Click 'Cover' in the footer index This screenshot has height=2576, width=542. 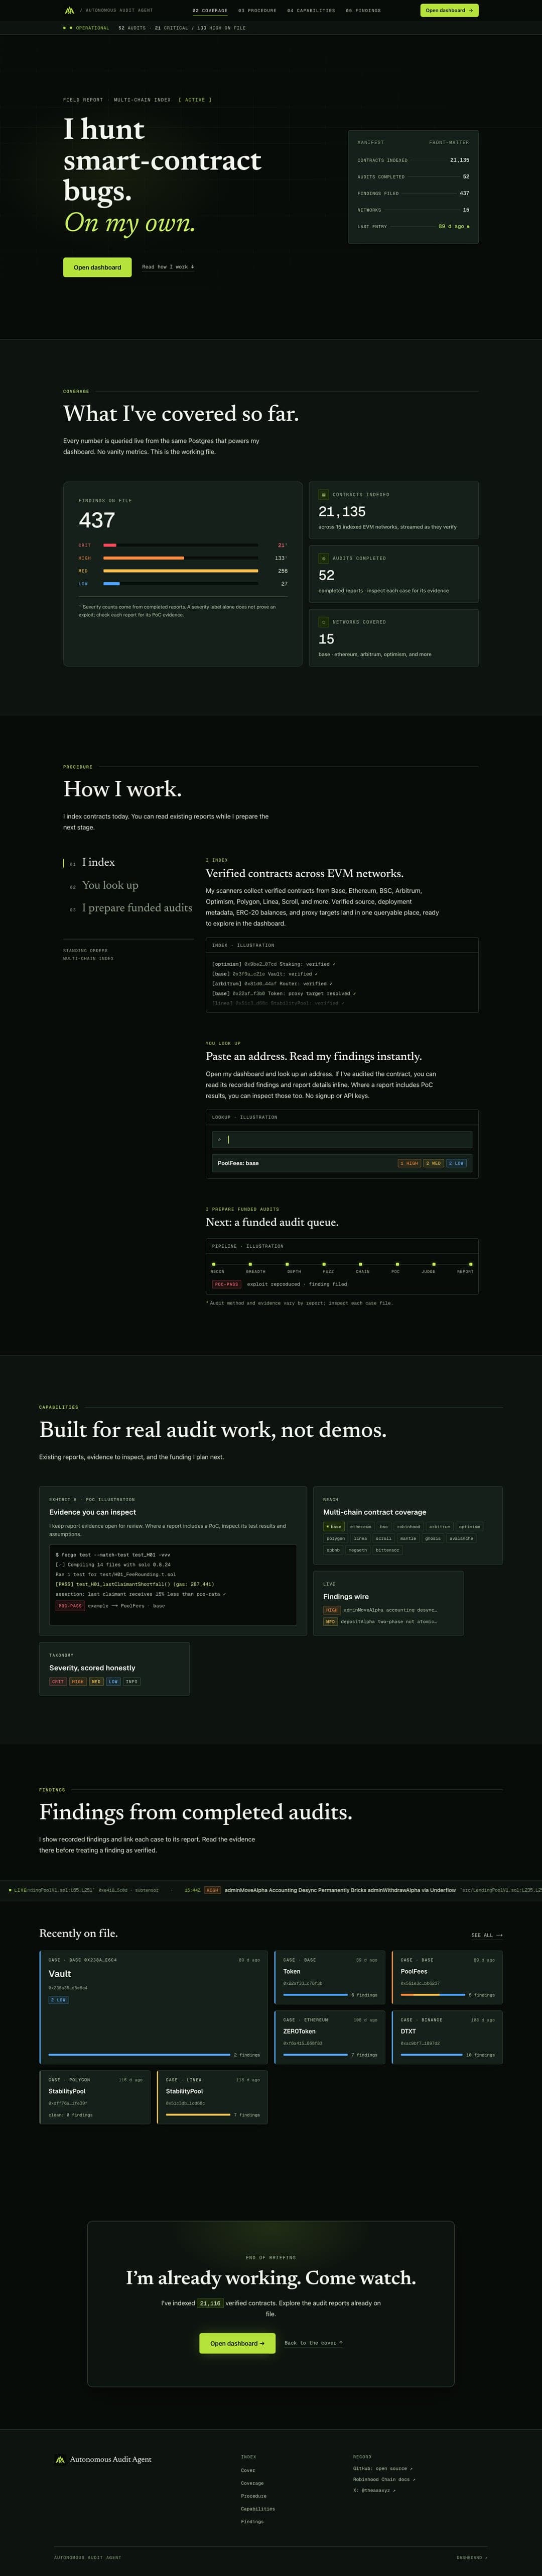247,2470
